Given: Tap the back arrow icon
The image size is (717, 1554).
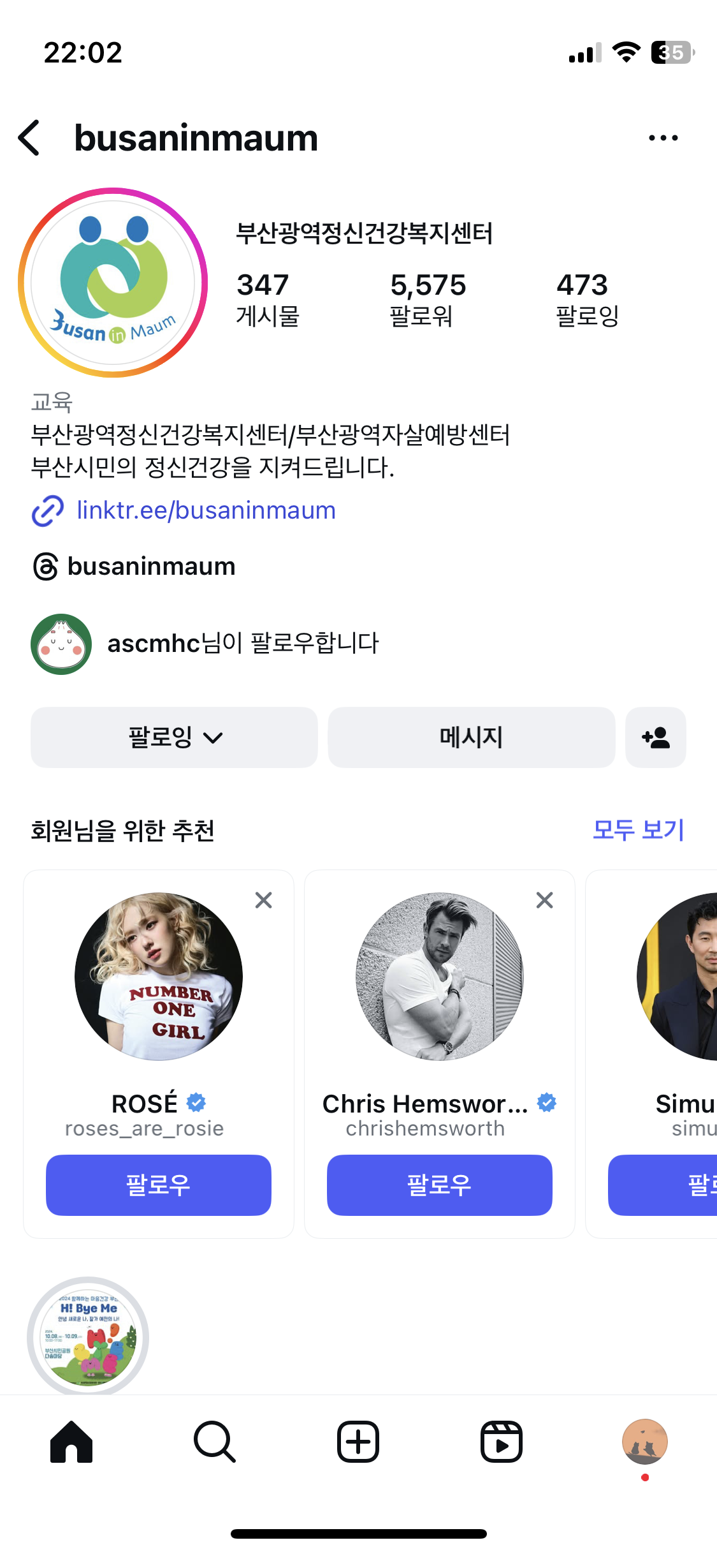Looking at the screenshot, I should [x=29, y=138].
